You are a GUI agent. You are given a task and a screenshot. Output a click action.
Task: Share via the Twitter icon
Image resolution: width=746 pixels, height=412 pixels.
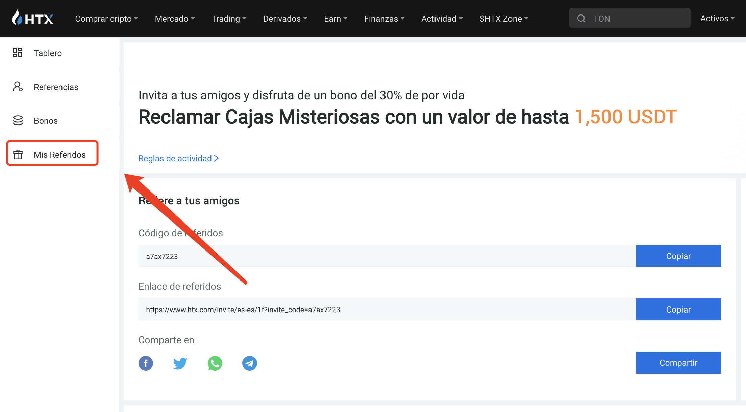tap(180, 363)
